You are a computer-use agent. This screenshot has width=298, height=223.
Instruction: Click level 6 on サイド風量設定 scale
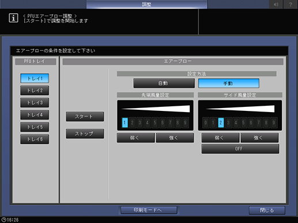[251, 122]
